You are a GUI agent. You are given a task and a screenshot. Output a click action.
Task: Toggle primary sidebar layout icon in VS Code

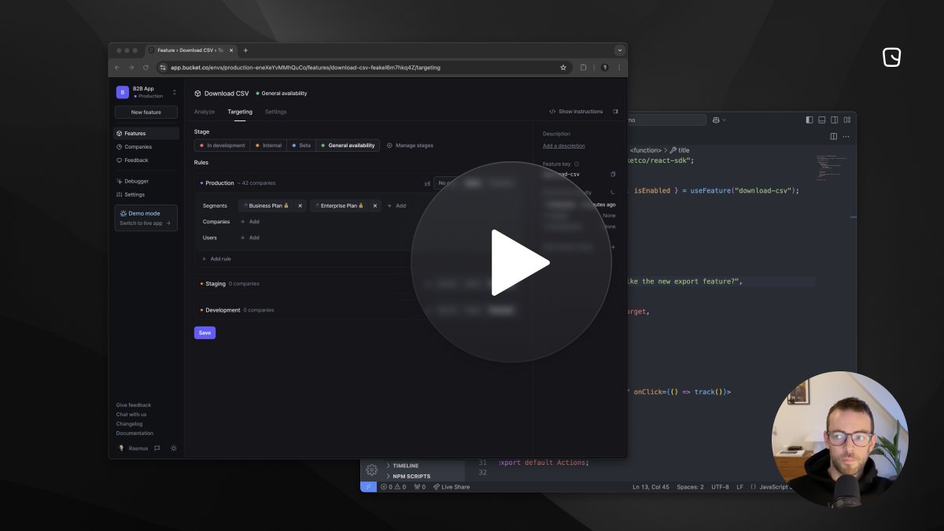click(x=809, y=120)
